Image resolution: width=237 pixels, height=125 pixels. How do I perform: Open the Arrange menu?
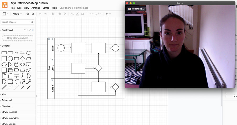coord(36,8)
